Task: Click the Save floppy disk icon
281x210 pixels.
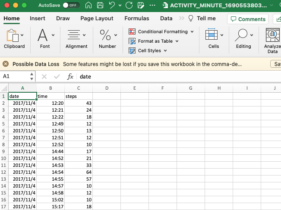Action: click(x=100, y=5)
